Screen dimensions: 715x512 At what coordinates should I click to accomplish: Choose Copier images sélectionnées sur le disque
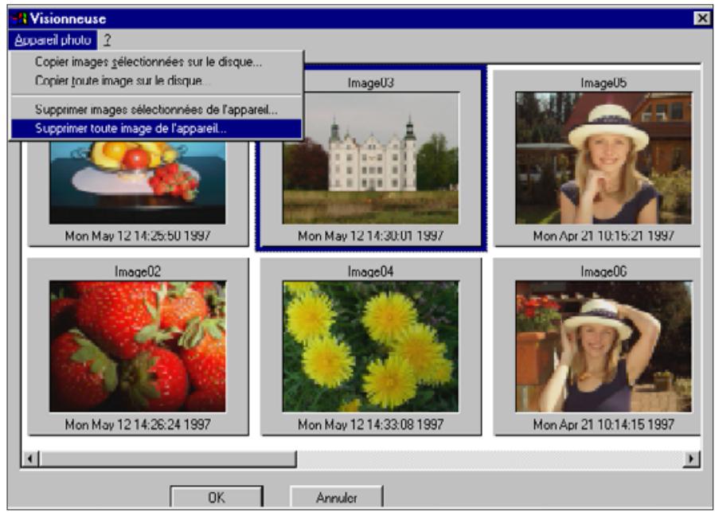(x=156, y=62)
